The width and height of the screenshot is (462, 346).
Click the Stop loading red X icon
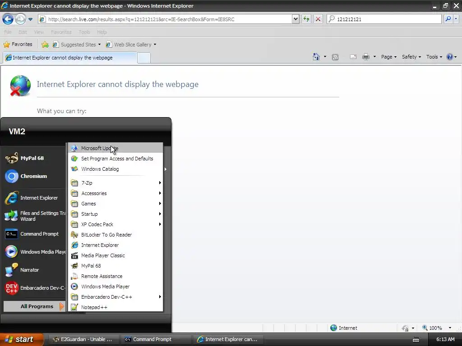(318, 19)
